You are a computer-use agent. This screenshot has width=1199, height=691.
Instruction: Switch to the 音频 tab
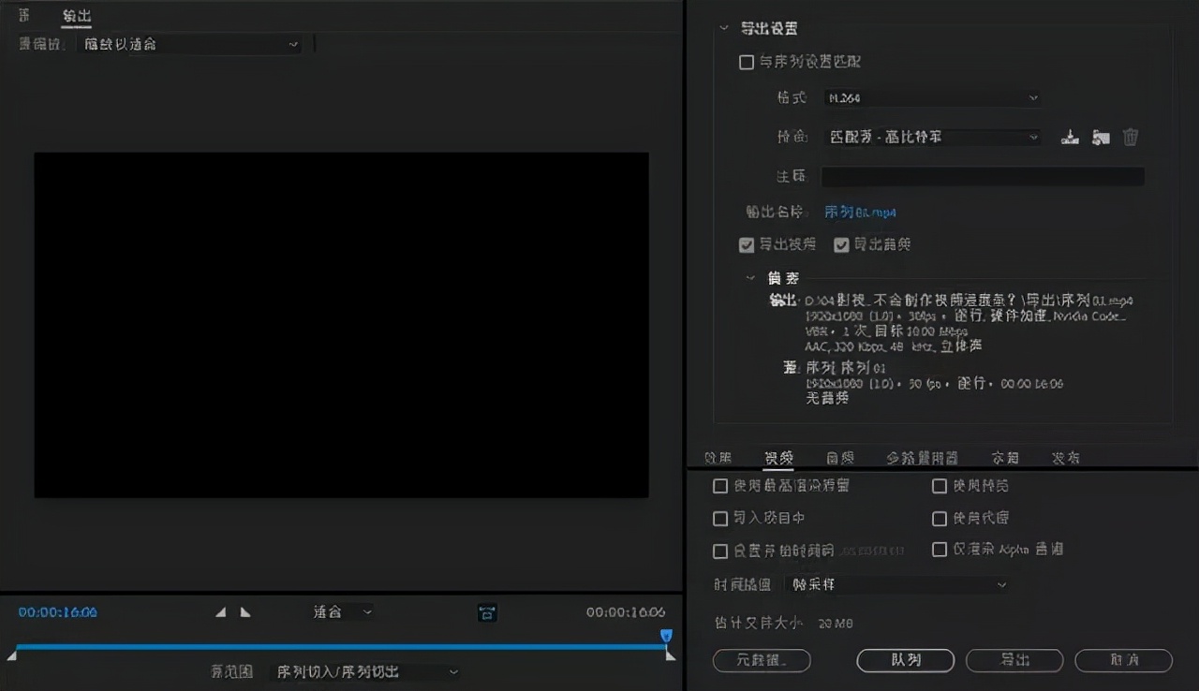[x=839, y=458]
